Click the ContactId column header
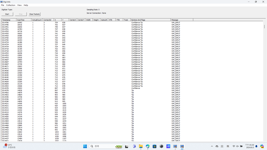Screen dimensions: 267x150 tap(48, 20)
